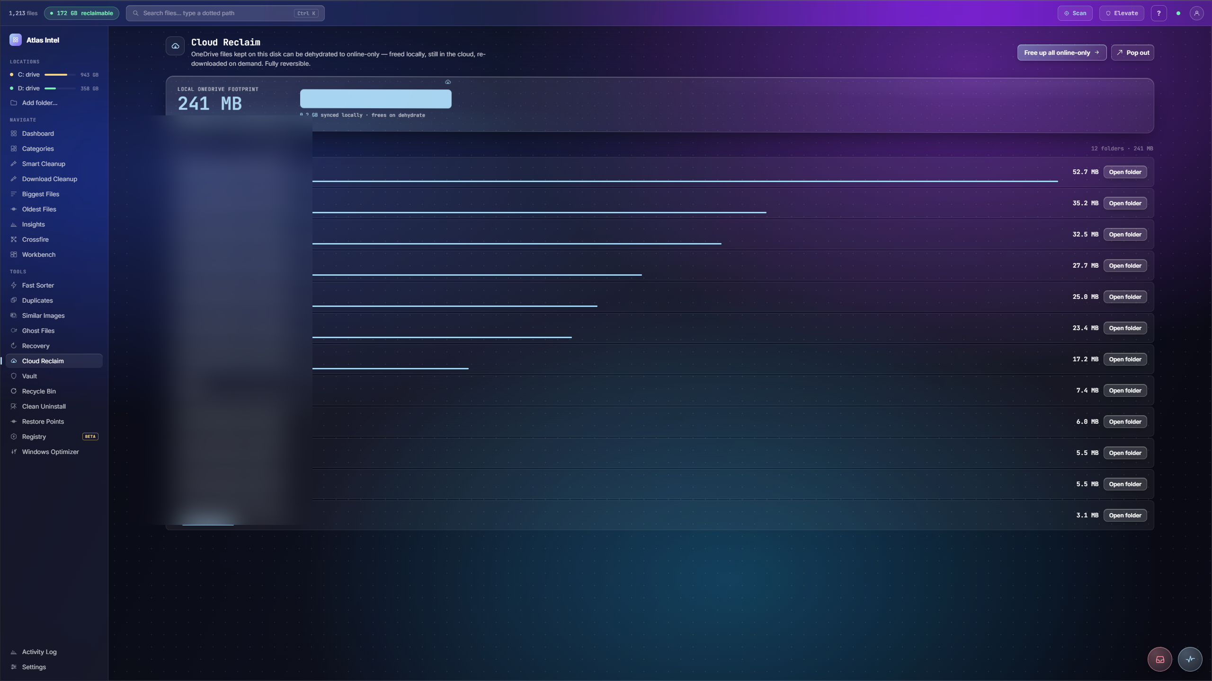Start a Scan from top bar
Image resolution: width=1212 pixels, height=681 pixels.
point(1075,13)
